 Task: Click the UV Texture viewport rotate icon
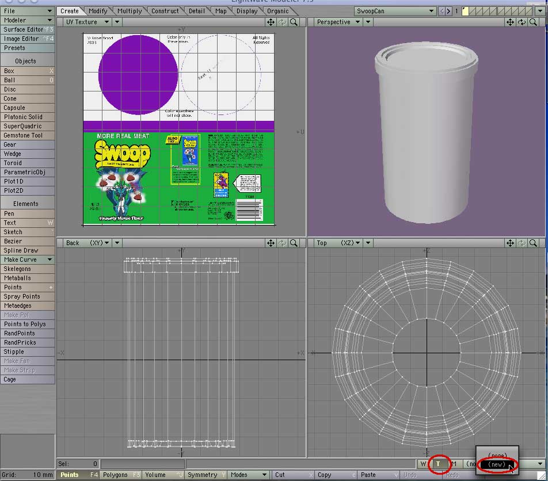tap(282, 22)
